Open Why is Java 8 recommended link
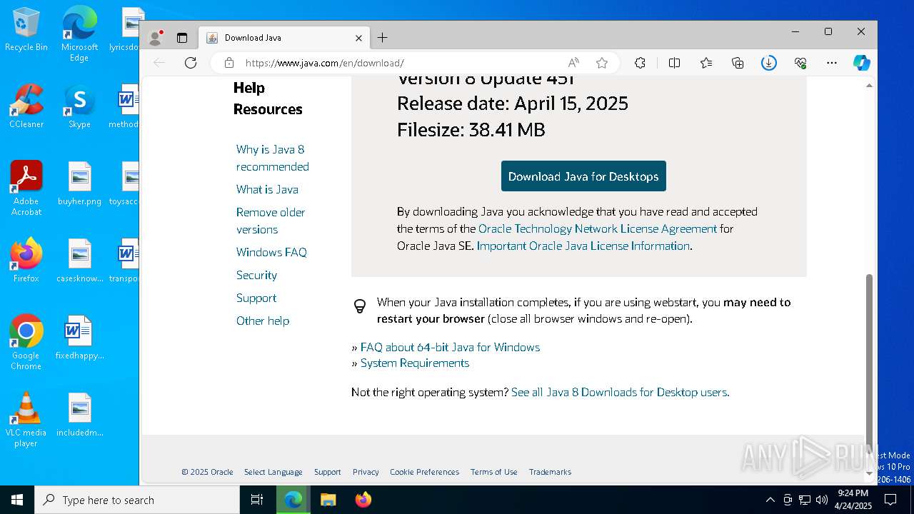The image size is (914, 514). pos(273,158)
